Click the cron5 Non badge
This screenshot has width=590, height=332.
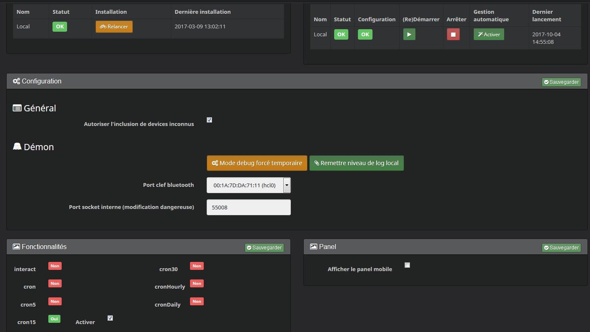click(55, 302)
